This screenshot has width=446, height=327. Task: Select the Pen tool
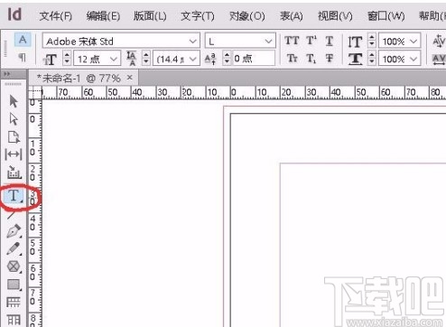pyautogui.click(x=14, y=231)
